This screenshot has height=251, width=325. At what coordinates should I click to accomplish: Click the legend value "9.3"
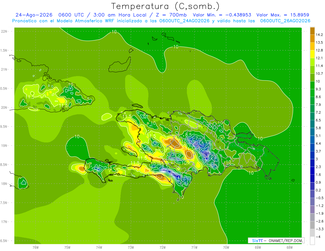click(318, 89)
